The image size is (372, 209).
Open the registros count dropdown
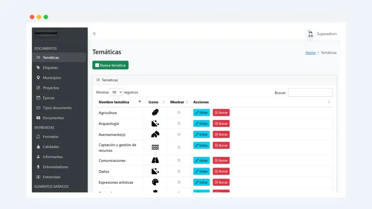point(116,92)
